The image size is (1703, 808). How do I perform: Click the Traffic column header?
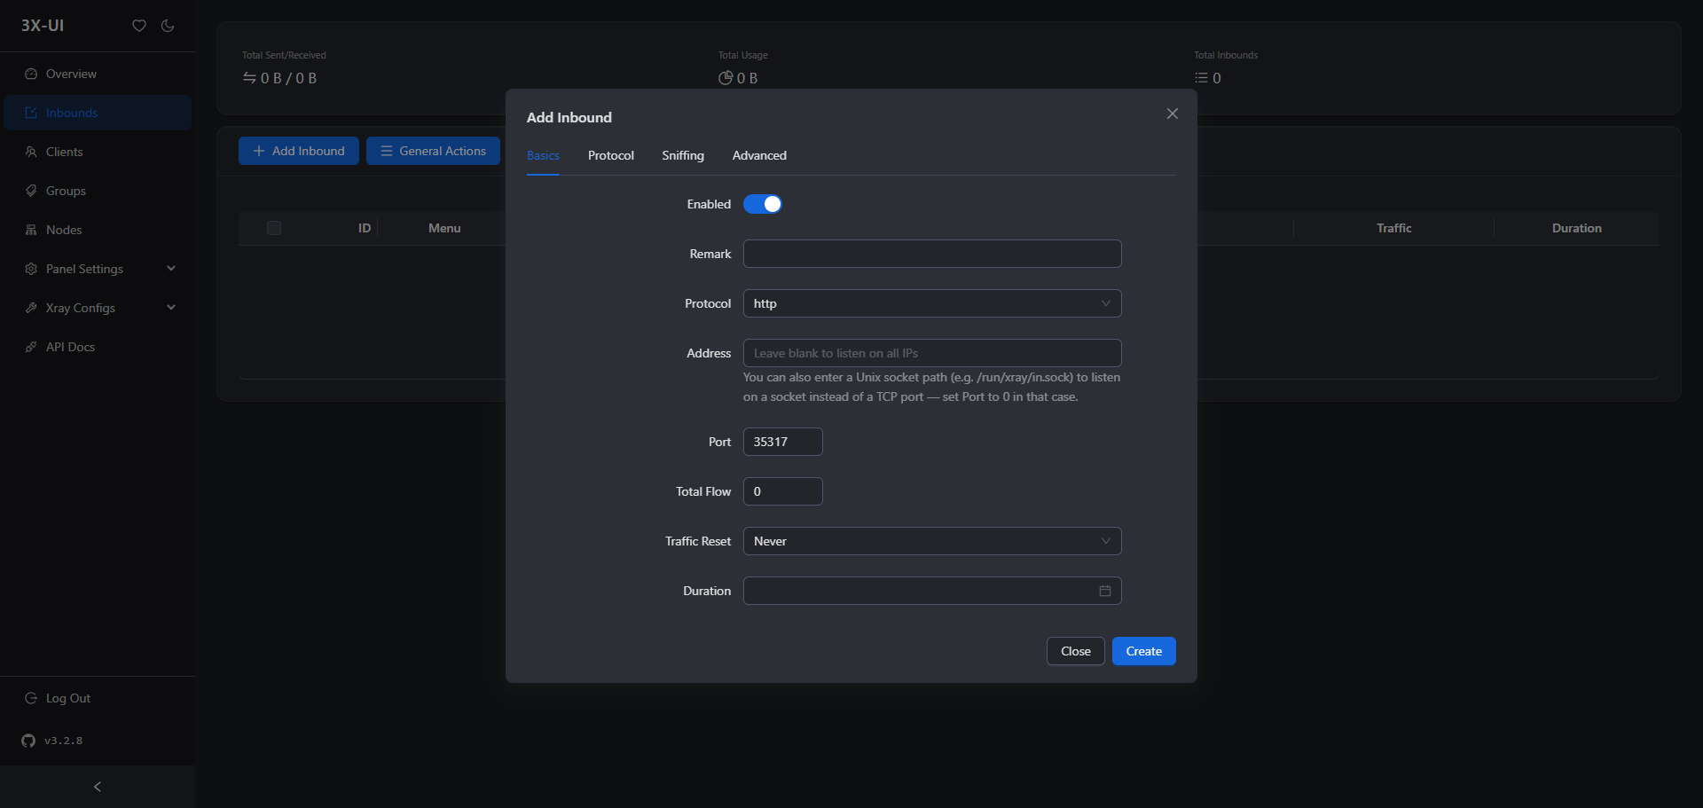1394,228
